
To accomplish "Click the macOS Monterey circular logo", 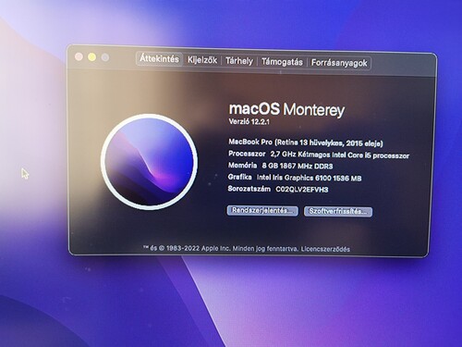I will 149,162.
